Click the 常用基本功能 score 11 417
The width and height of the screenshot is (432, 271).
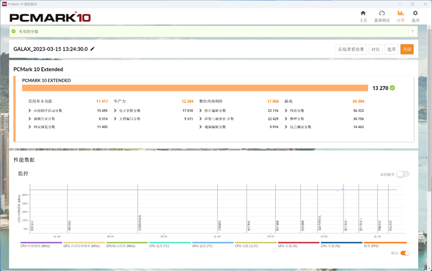pyautogui.click(x=102, y=101)
